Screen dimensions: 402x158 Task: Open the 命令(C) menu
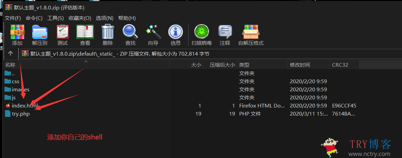[x=34, y=18]
